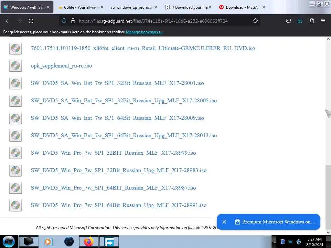The image size is (331, 248).
Task: Click system tray network icon
Action: coord(291,242)
